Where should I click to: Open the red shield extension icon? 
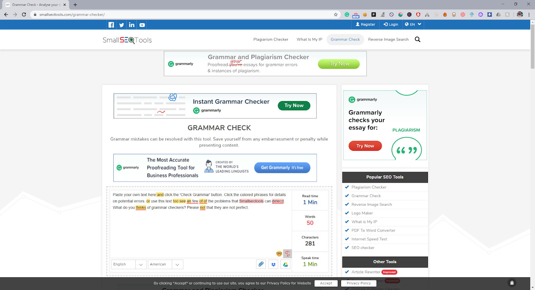(418, 14)
